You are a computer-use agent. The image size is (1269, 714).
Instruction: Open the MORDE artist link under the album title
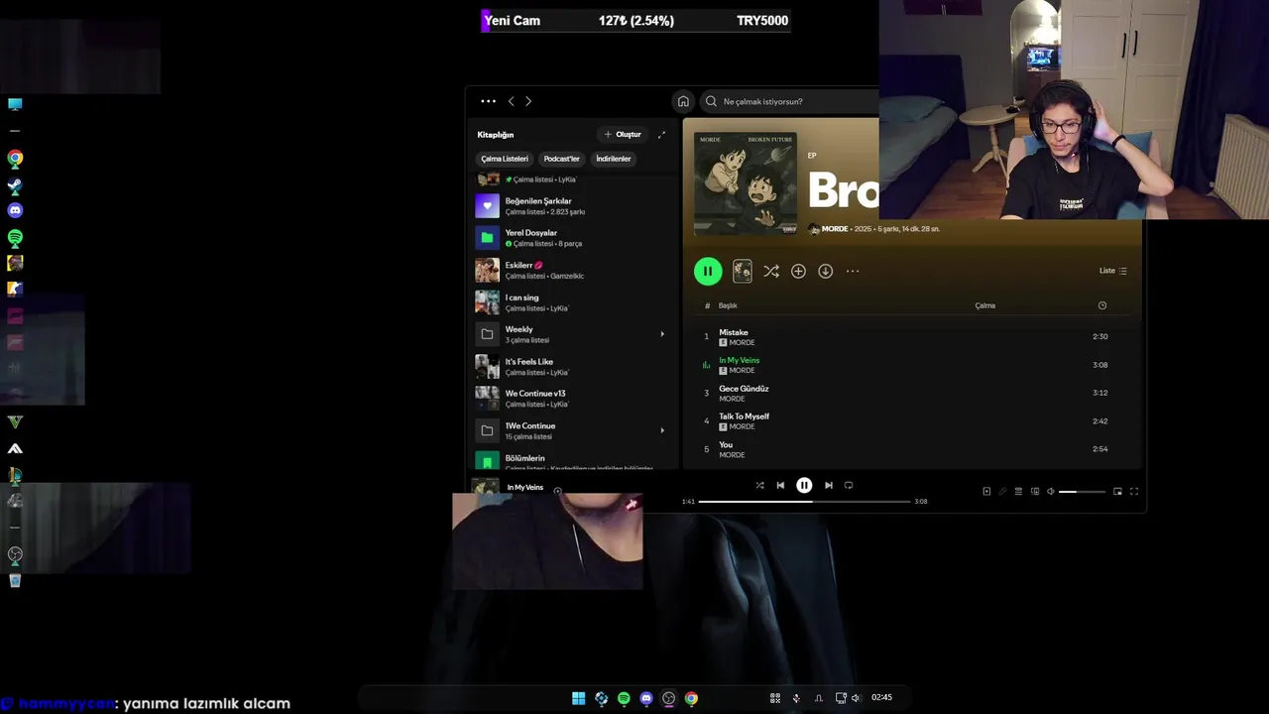835,229
